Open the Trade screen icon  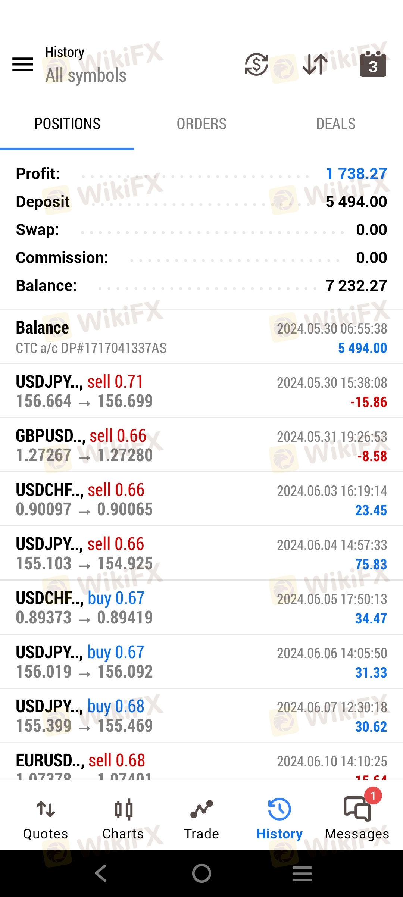pyautogui.click(x=201, y=819)
